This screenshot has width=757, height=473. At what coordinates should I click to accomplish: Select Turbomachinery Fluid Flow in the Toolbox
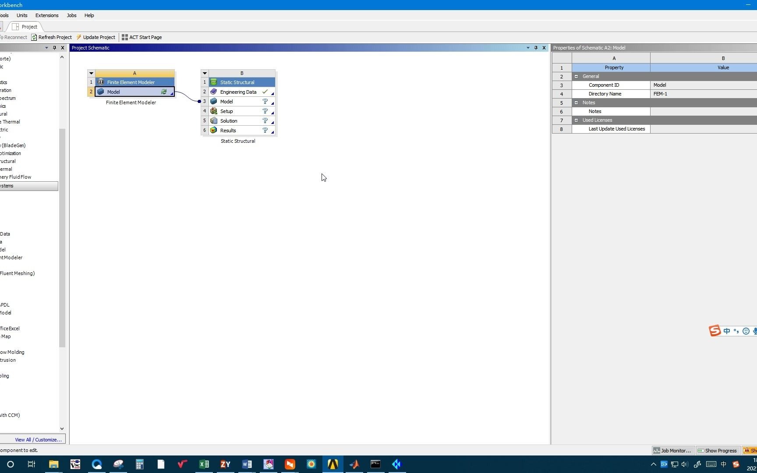16,177
